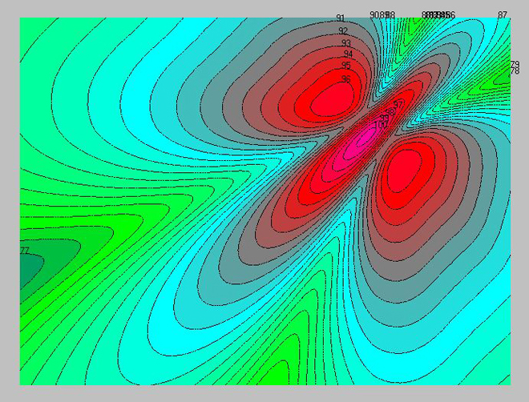This screenshot has height=402, width=529.
Task: Click the contour label 90 at top
Action: 374,15
